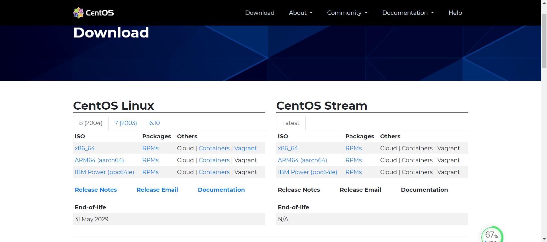This screenshot has width=547, height=242.
Task: Open the Help nav link
Action: pyautogui.click(x=455, y=13)
